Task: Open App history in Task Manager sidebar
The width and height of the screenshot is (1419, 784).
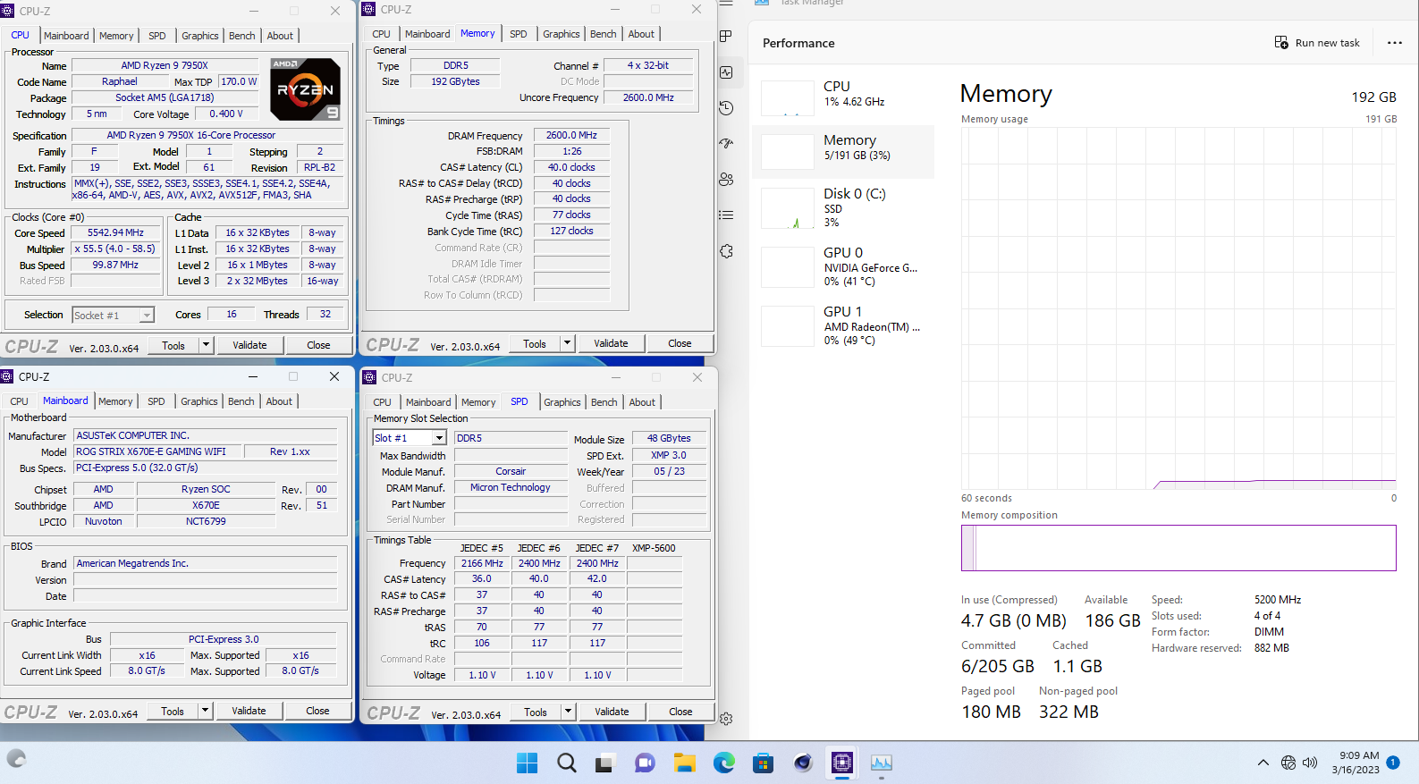Action: [x=726, y=107]
